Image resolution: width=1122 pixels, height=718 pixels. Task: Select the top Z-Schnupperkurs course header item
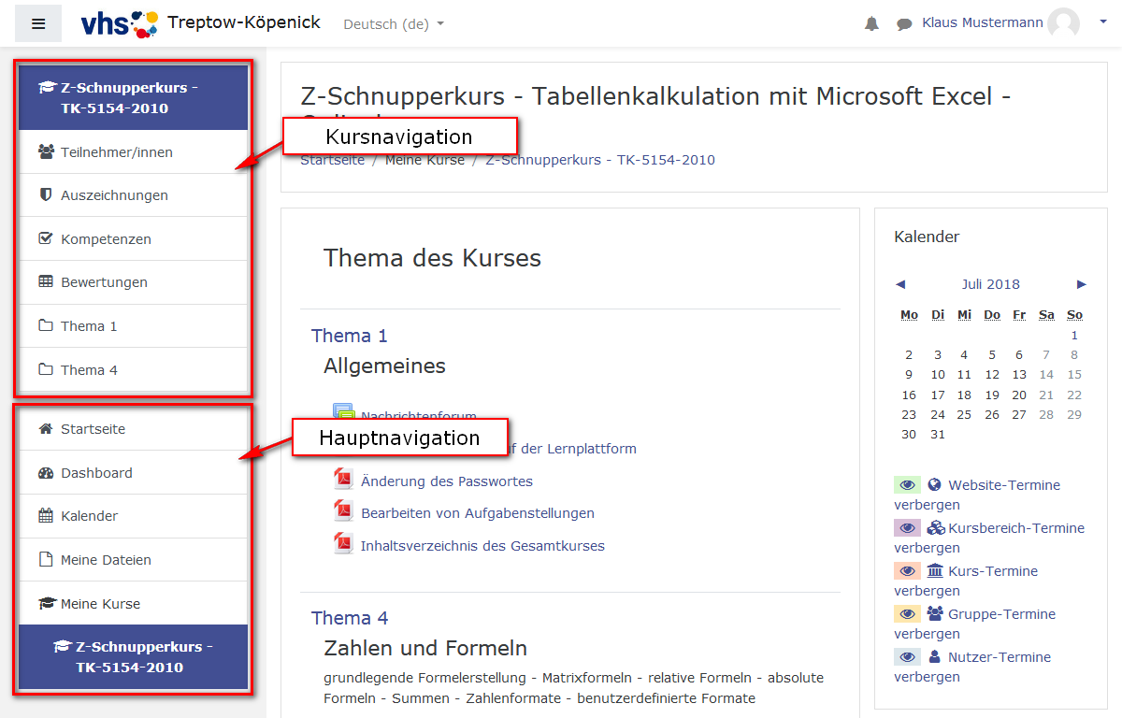coord(133,97)
